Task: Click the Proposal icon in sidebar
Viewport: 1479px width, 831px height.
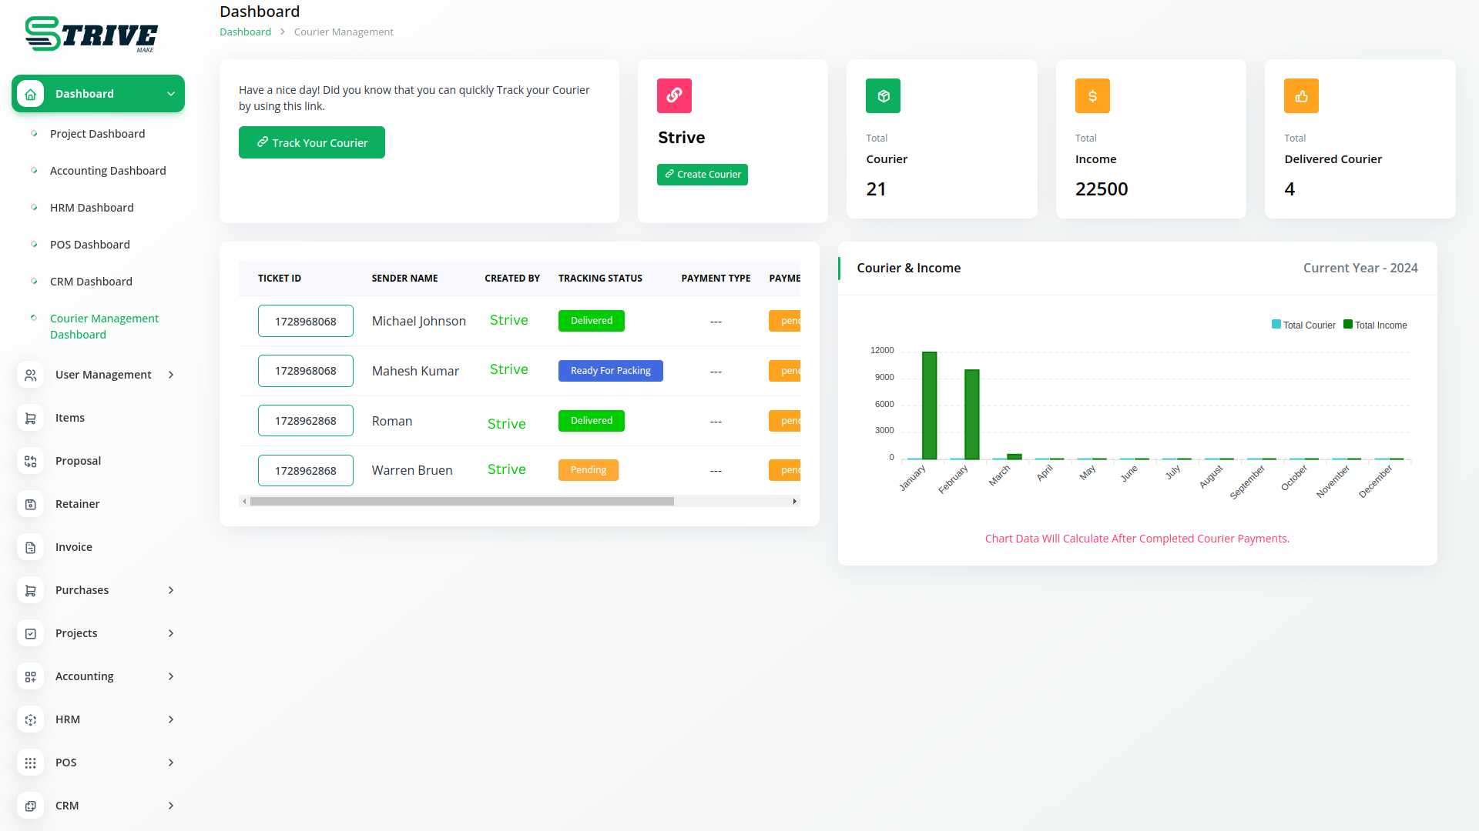Action: [x=31, y=461]
